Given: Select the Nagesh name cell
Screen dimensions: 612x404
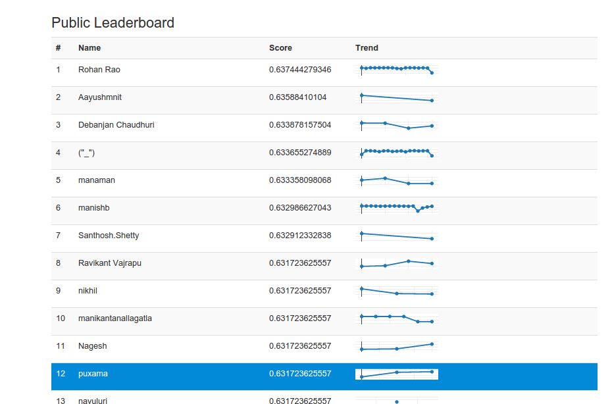Looking at the screenshot, I should (x=93, y=346).
